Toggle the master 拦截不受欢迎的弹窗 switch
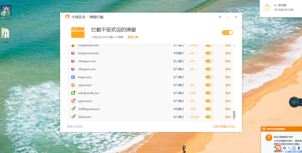This screenshot has height=153, width=302. click(x=227, y=33)
